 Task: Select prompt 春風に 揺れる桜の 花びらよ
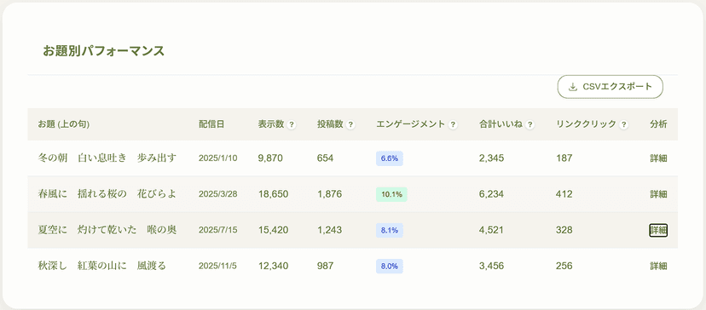tap(107, 194)
